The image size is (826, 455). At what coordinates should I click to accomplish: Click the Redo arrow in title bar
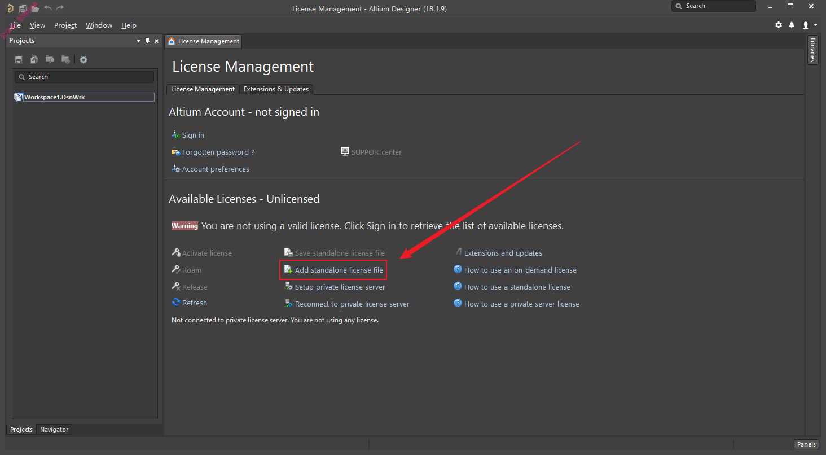click(x=60, y=8)
